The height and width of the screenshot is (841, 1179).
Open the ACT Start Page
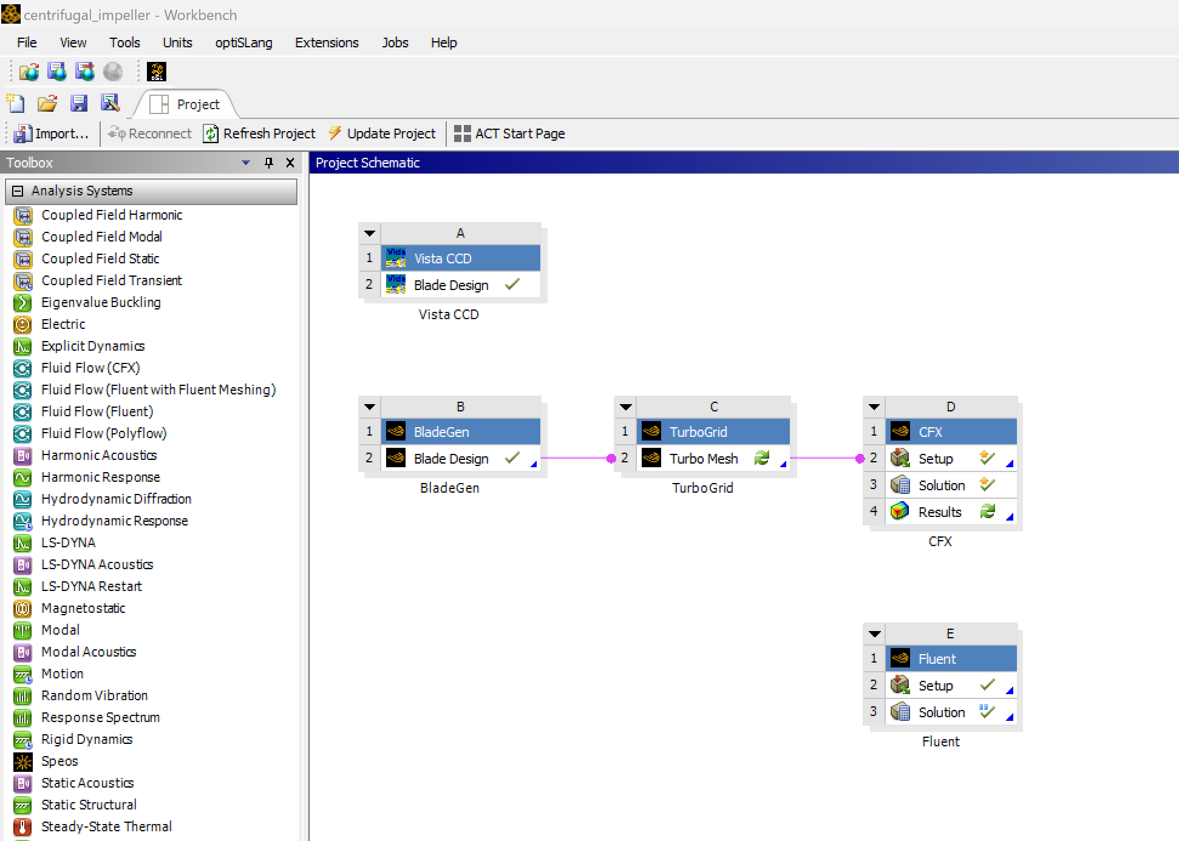click(x=509, y=133)
